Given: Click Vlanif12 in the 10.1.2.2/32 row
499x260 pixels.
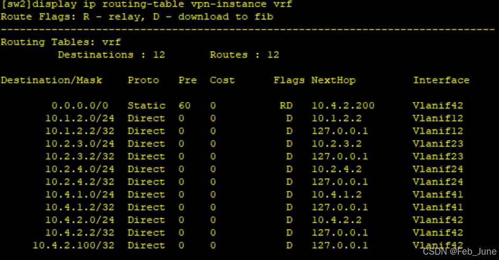Looking at the screenshot, I should (x=438, y=131).
